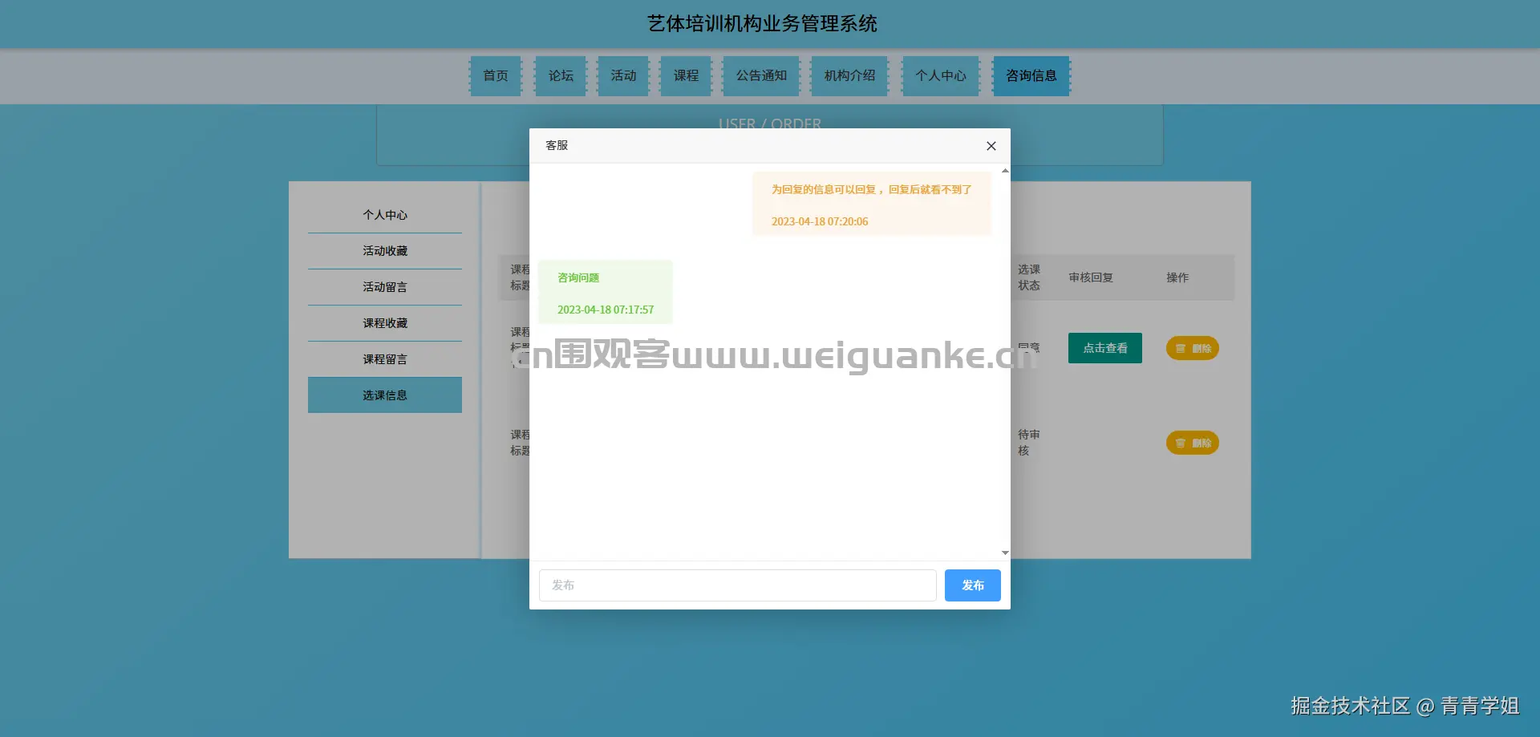This screenshot has height=737, width=1540.
Task: Click the 审核回复 column header
Action: [x=1091, y=277]
